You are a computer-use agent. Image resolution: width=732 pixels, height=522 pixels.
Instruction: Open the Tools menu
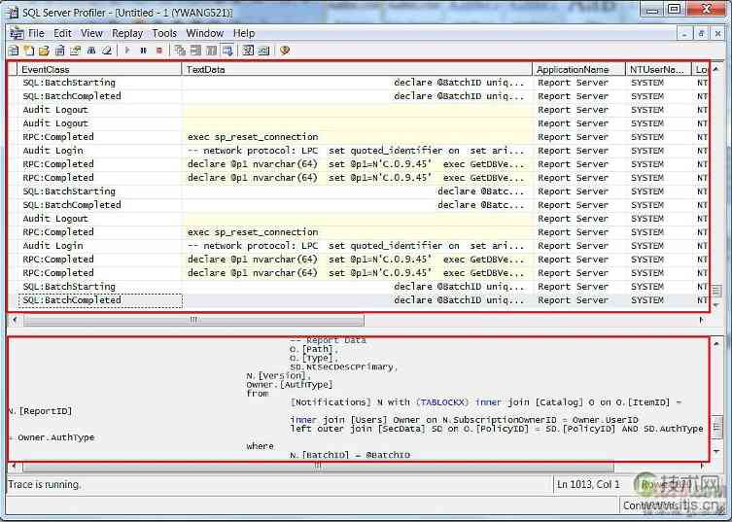164,33
